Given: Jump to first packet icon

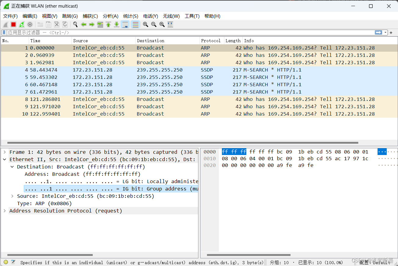Looking at the screenshot, I should tap(108, 24).
